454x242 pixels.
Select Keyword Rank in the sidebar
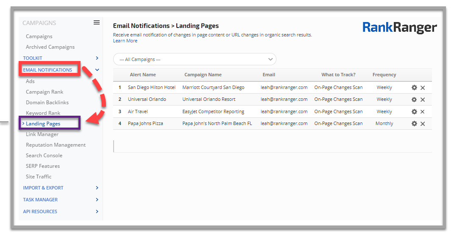43,113
